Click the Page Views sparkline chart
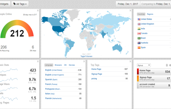 click(9, 79)
